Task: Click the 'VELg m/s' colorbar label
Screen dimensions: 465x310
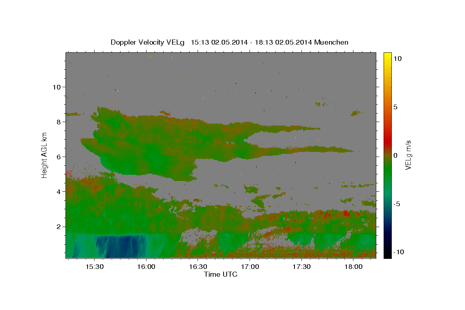Action: [408, 155]
